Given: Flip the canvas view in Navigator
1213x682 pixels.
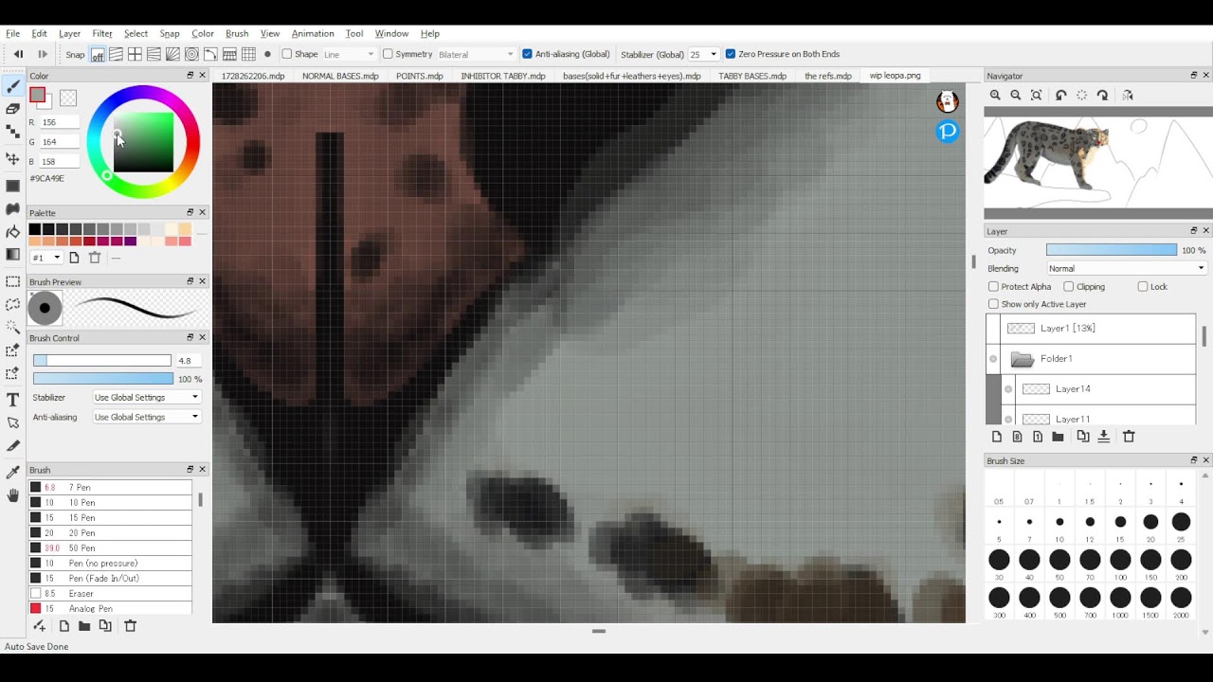Looking at the screenshot, I should coord(1127,95).
